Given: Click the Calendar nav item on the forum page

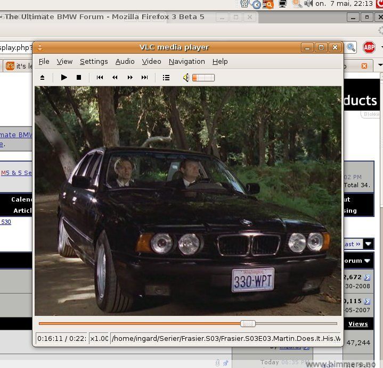Looking at the screenshot, I should (21, 199).
